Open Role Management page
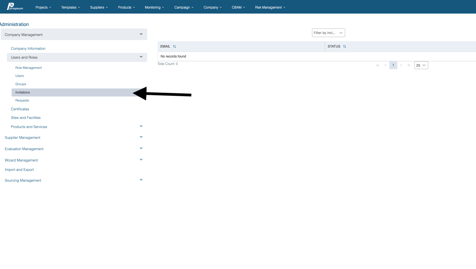This screenshot has width=476, height=269. [x=28, y=68]
